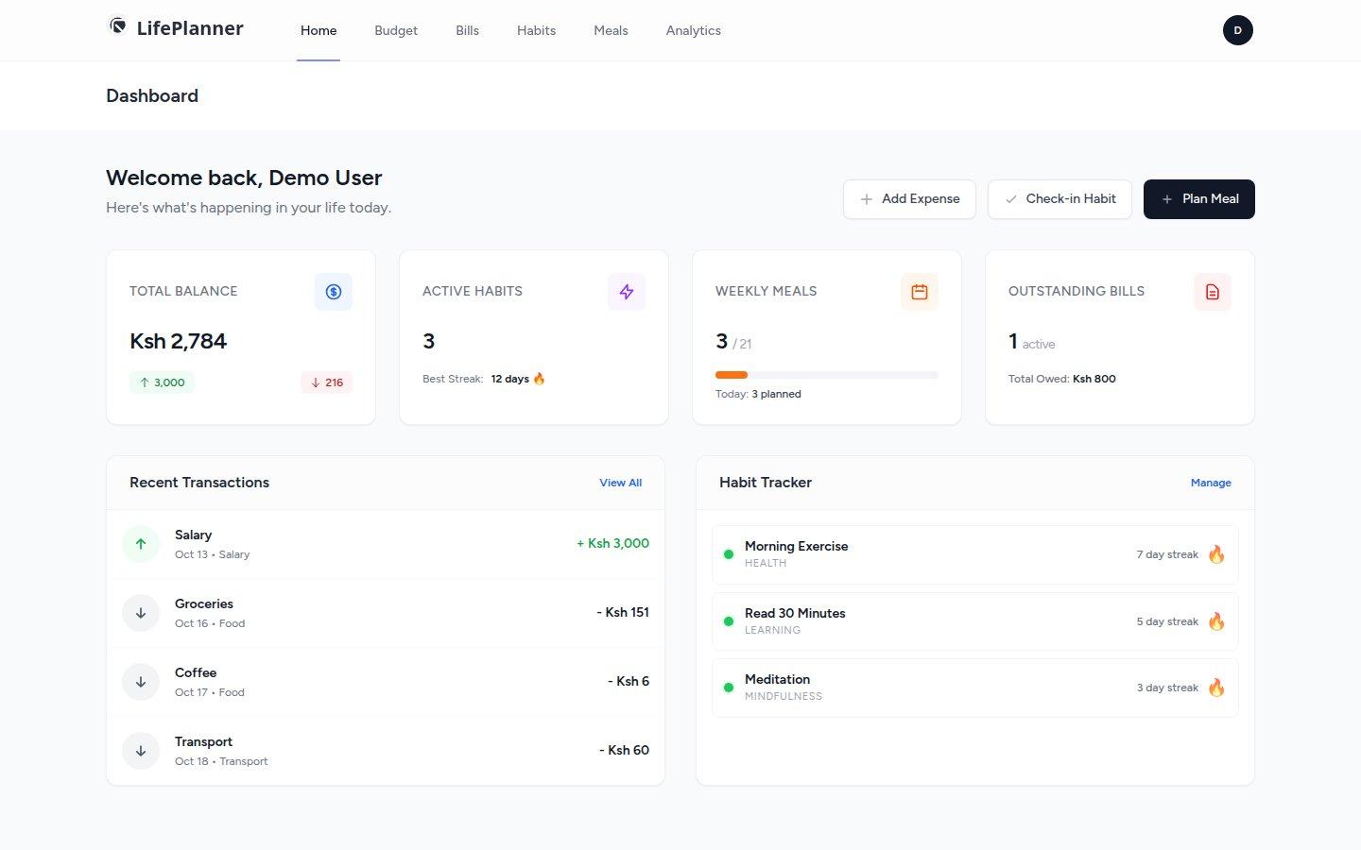Click the '5 day streak' text
The width and height of the screenshot is (1361, 850).
click(x=1167, y=621)
